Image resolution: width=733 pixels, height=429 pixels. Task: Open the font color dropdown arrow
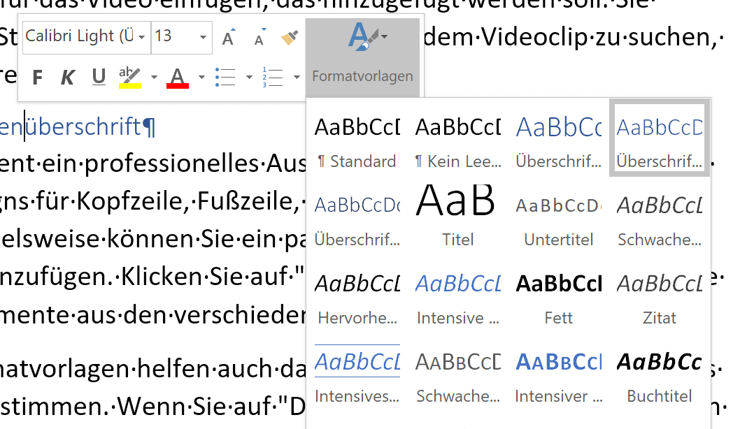(201, 77)
